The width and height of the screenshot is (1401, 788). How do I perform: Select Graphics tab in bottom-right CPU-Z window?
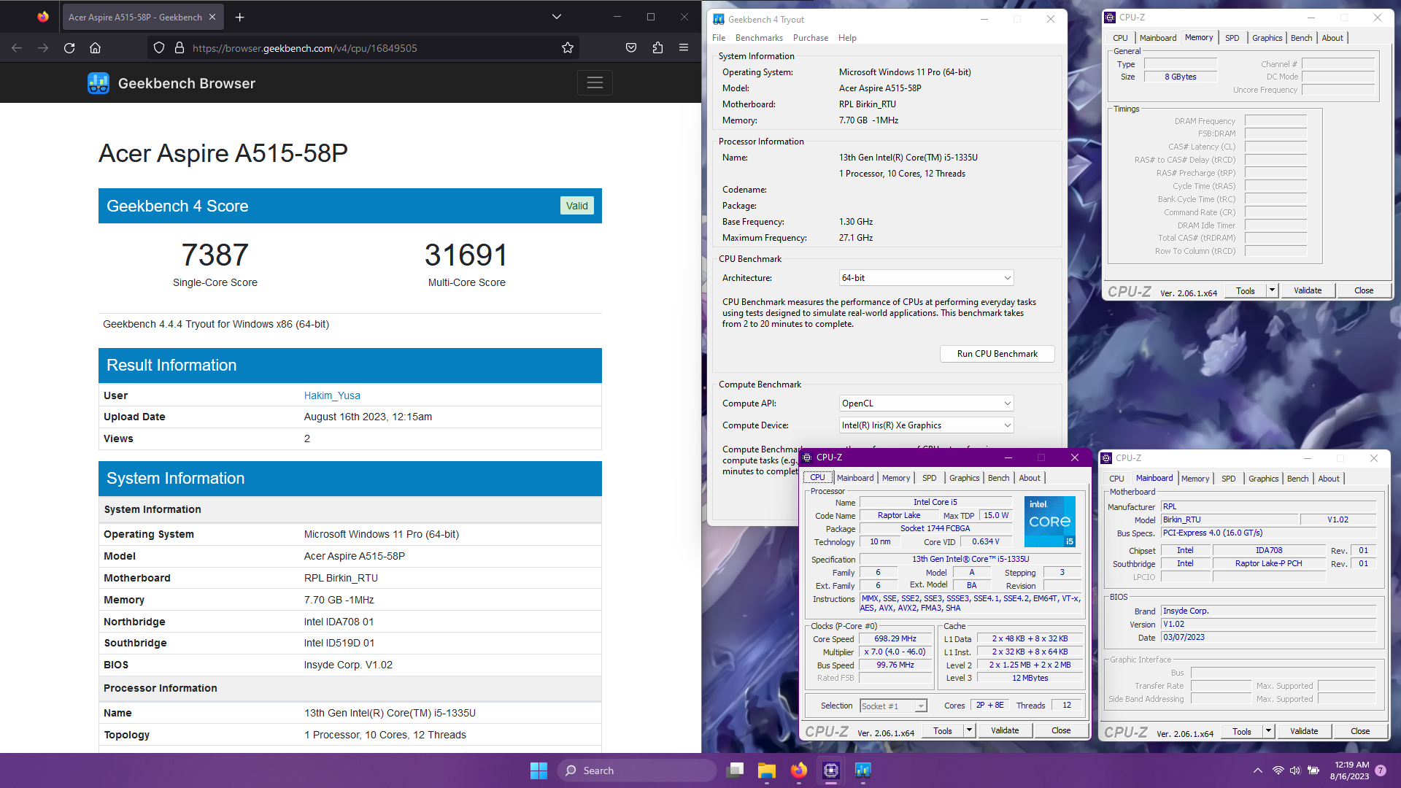[1263, 479]
